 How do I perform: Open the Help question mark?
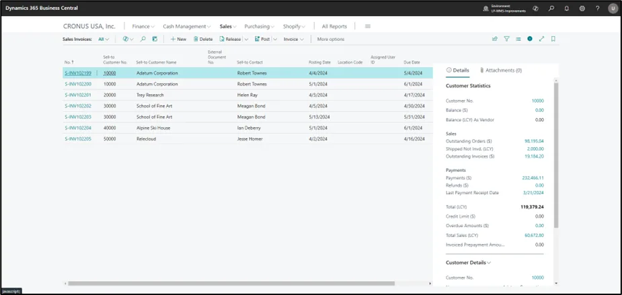pyautogui.click(x=597, y=8)
